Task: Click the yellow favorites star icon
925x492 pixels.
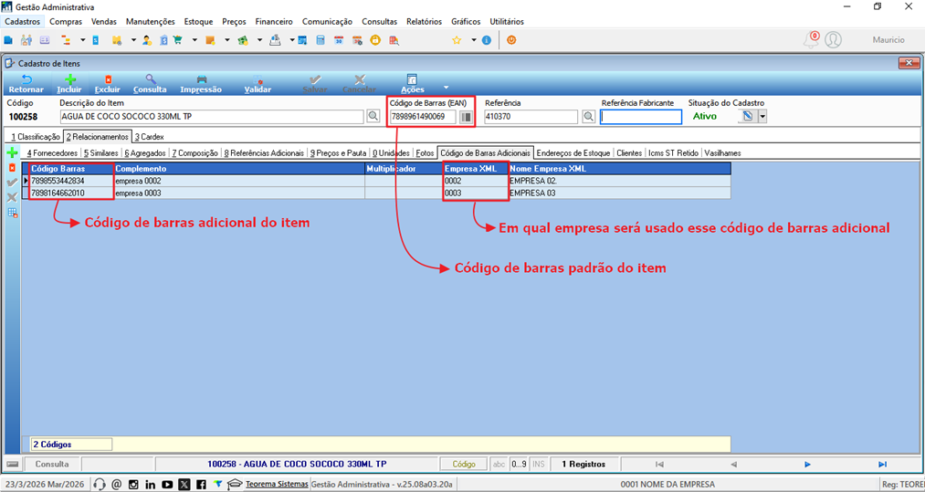Action: 456,40
